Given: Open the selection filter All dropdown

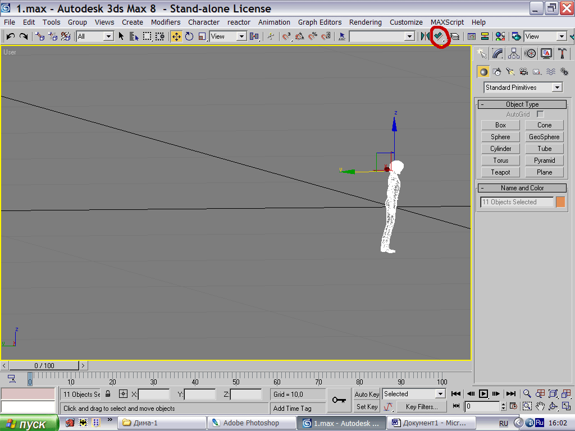Looking at the screenshot, I should coord(94,36).
